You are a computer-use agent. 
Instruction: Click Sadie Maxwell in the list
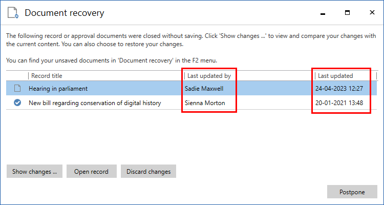click(x=204, y=89)
